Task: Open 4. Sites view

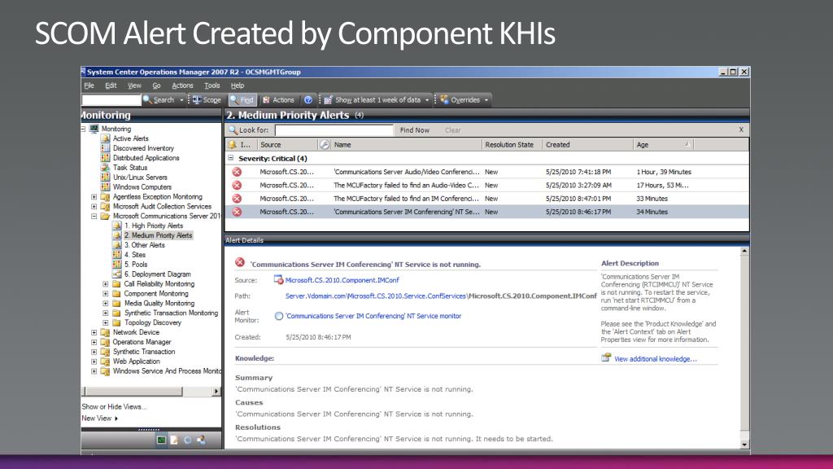Action: coord(134,255)
